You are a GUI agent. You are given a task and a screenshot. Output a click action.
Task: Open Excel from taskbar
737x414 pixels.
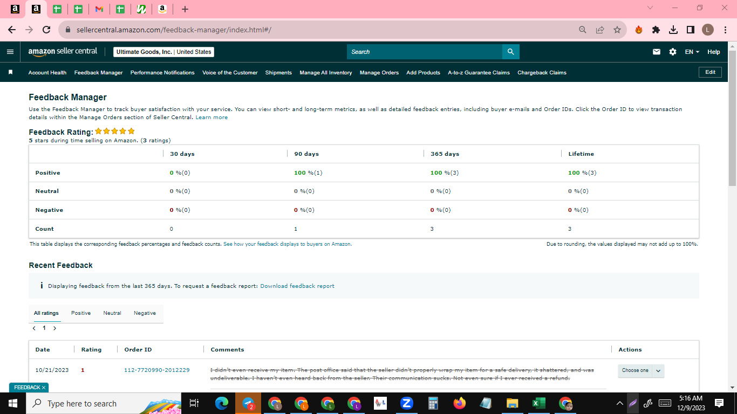(x=538, y=403)
